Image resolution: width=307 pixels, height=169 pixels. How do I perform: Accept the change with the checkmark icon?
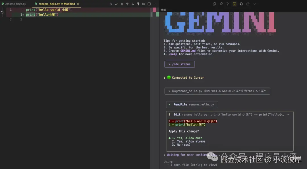(x=116, y=4)
